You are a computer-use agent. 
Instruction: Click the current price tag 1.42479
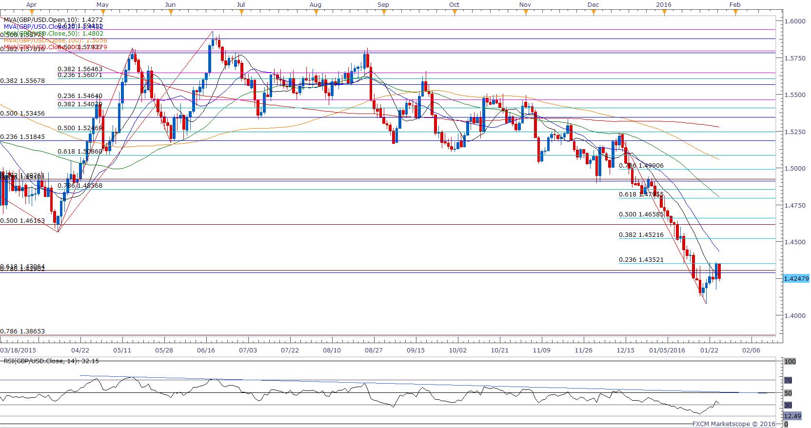click(795, 278)
